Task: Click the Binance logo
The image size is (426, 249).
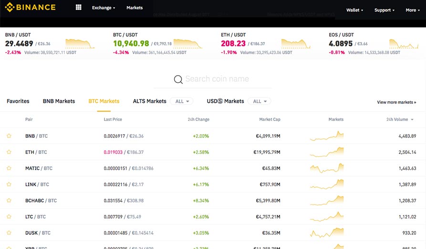Action: pyautogui.click(x=30, y=7)
